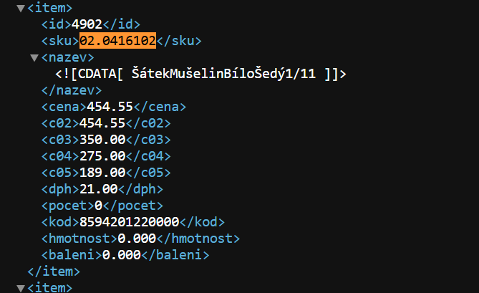Screen dimensions: 479x293
Task: Click the opening nazev tag
Action: click(x=67, y=57)
